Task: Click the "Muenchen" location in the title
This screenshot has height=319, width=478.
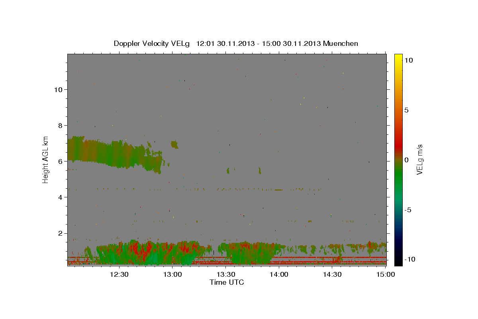Action: [341, 43]
